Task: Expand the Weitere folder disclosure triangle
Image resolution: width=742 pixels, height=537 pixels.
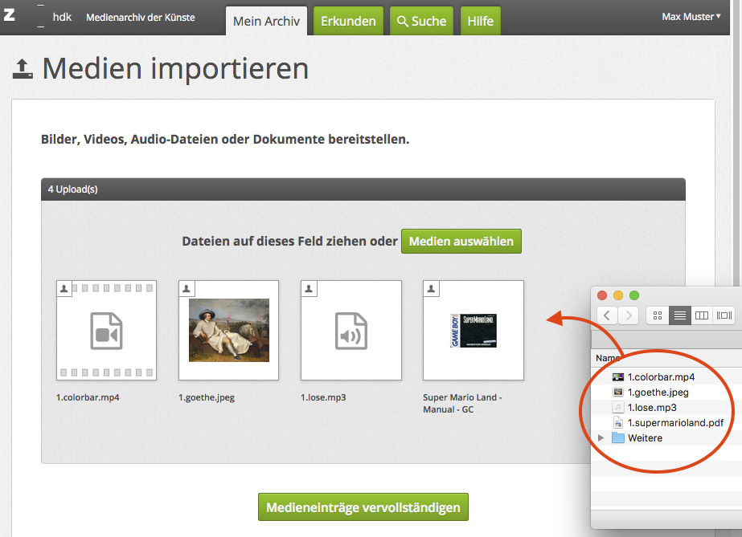Action: (601, 437)
